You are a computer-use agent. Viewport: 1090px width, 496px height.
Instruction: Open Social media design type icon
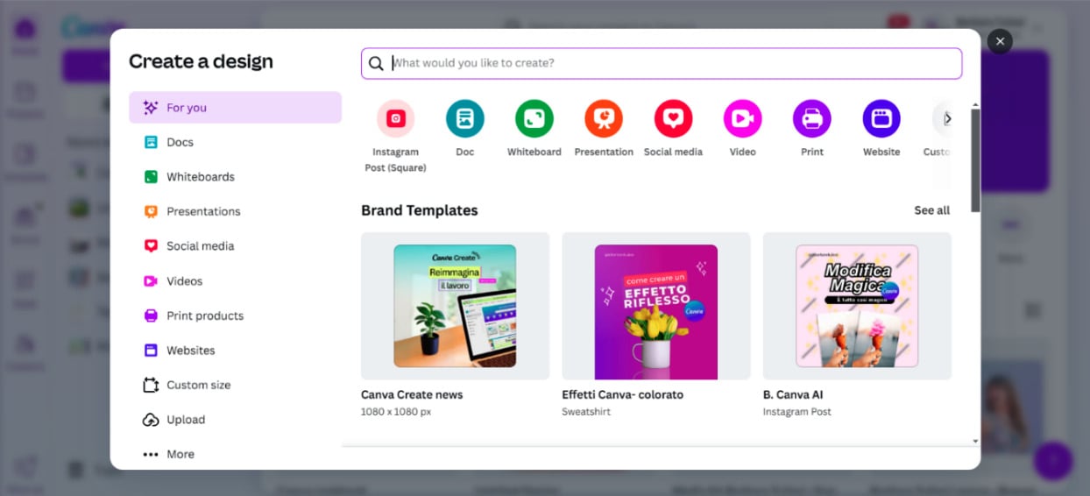click(673, 118)
